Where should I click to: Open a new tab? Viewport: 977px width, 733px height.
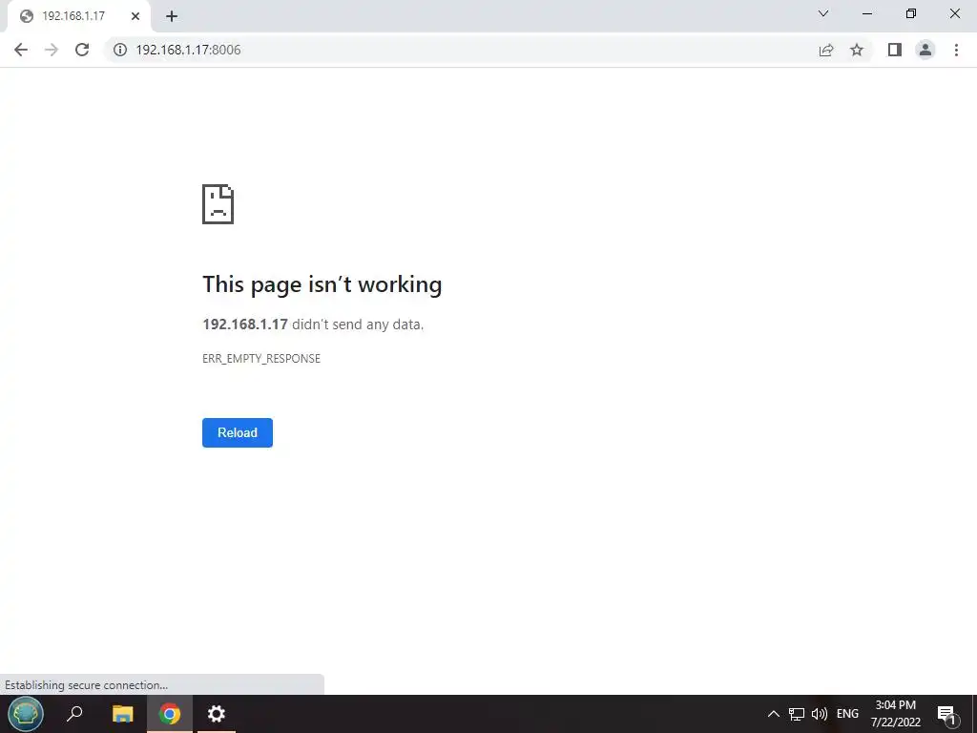tap(172, 16)
